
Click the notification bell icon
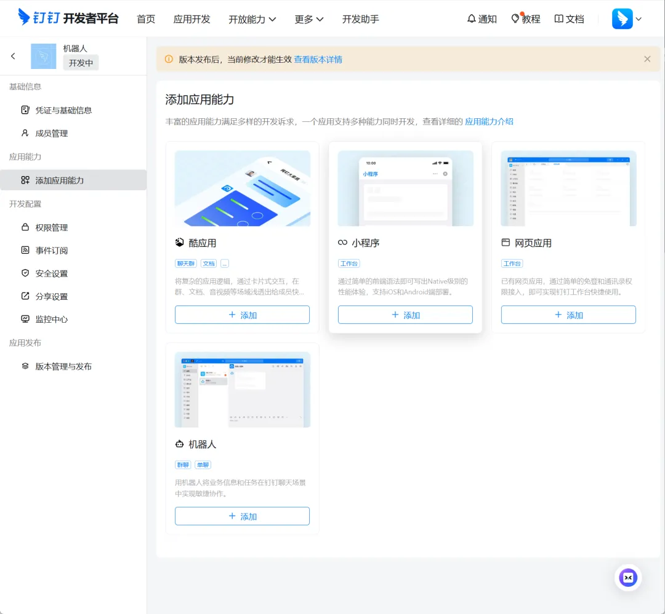[471, 18]
